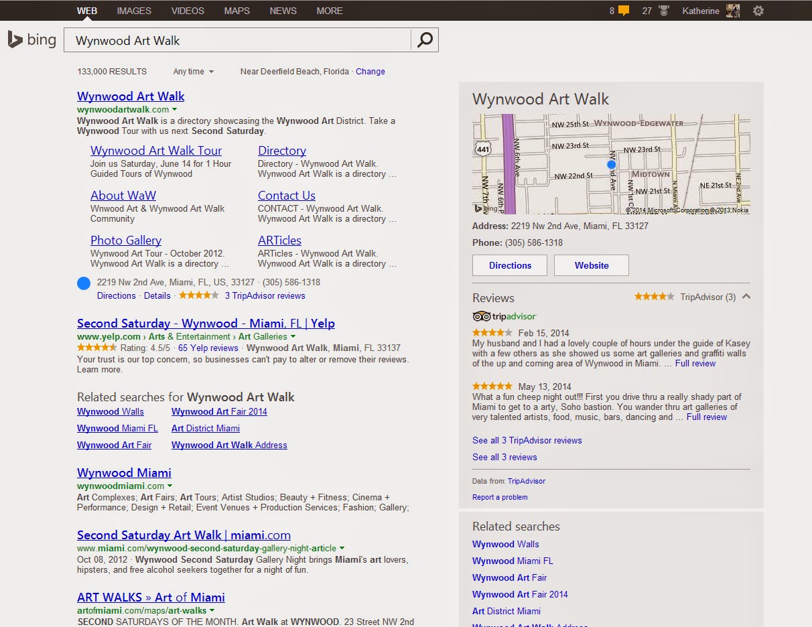Open the Wynwood Art Walk Tour link
Screen dimensions: 812x627
(156, 151)
